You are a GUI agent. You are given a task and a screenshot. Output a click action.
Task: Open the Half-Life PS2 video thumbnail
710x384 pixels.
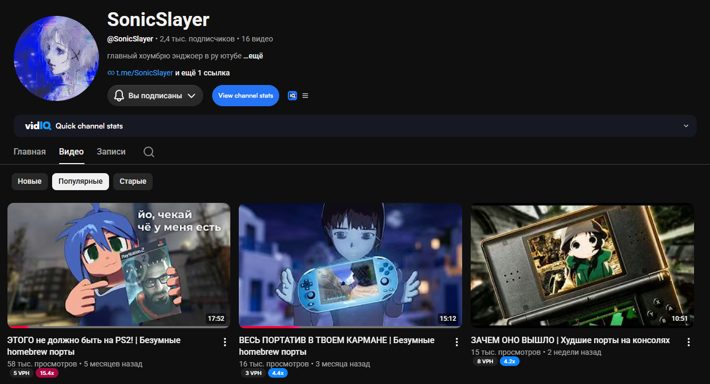pyautogui.click(x=119, y=266)
